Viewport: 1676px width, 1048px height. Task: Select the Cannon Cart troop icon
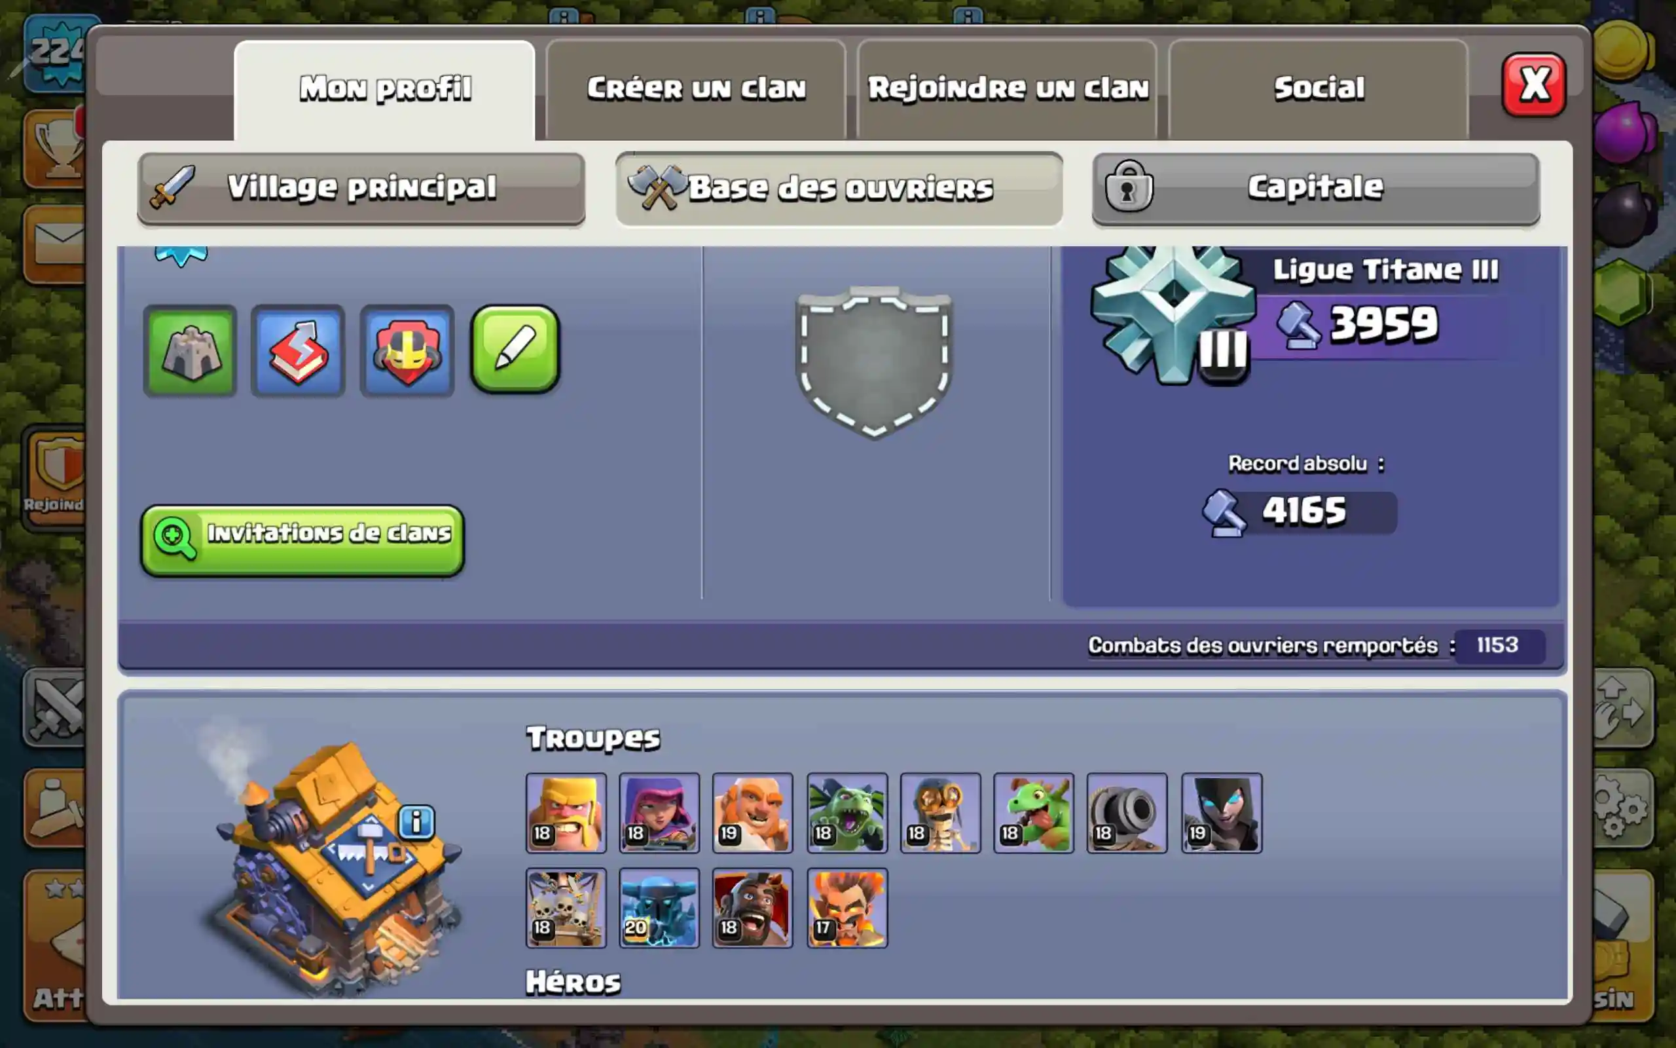pos(1127,812)
